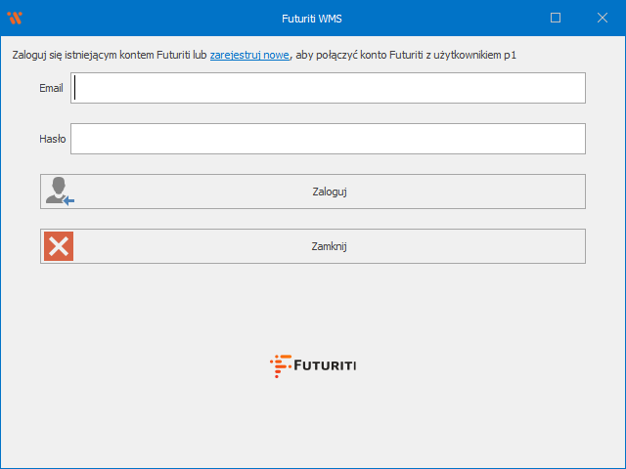Open the "zarejestruj nowe" registration link
Screen dimensions: 626x469
249,55
